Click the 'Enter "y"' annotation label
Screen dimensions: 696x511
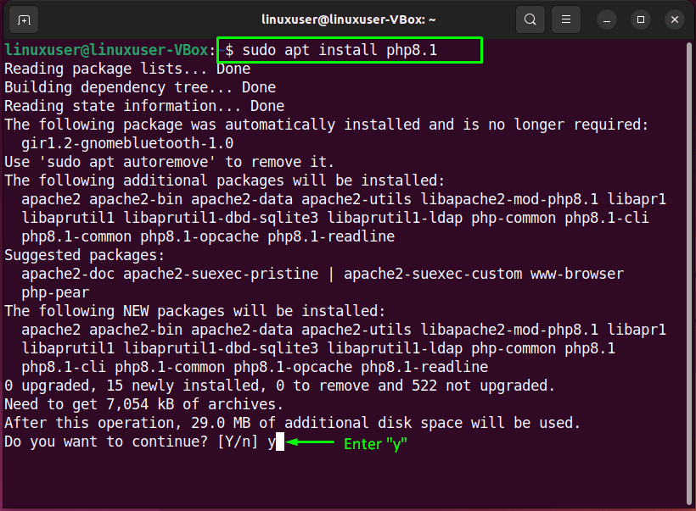point(374,444)
